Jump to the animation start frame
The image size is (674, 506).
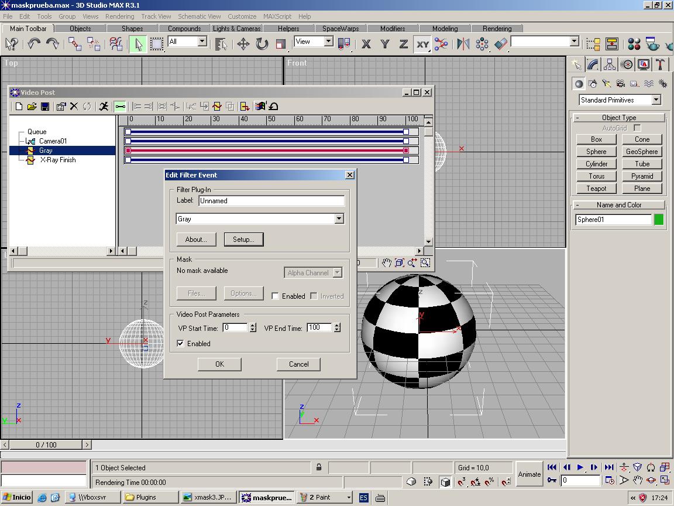pyautogui.click(x=552, y=467)
